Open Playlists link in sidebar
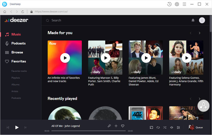The height and width of the screenshot is (135, 212). coord(16,78)
